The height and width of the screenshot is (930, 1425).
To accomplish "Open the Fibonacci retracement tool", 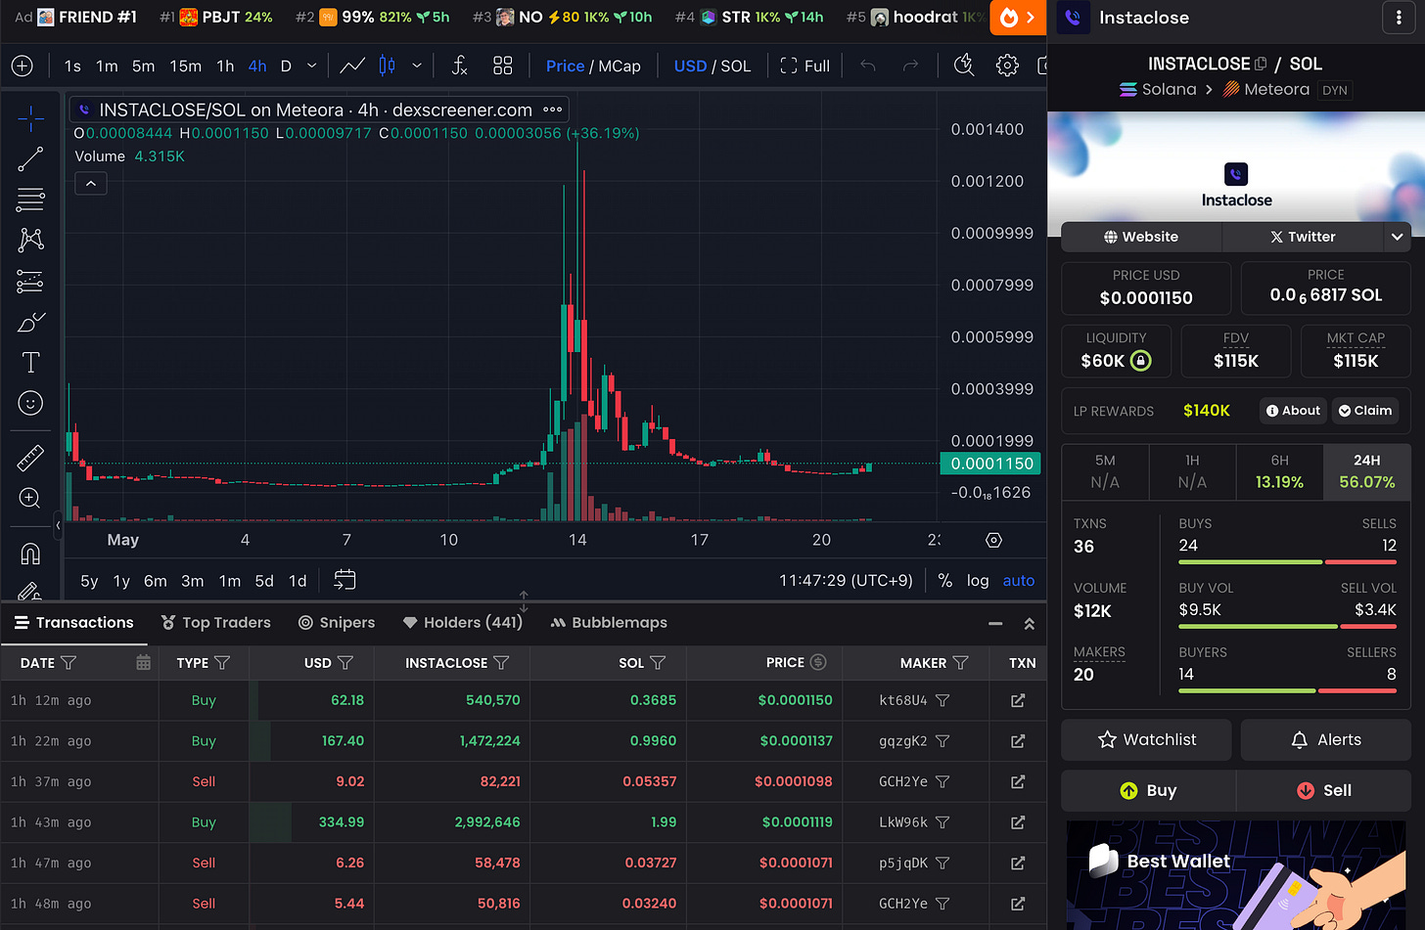I will click(x=30, y=199).
